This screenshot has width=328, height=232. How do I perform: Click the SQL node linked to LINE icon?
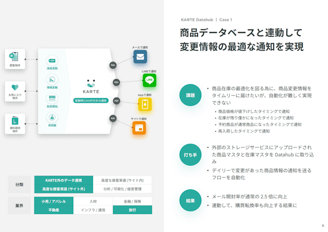tap(116, 82)
